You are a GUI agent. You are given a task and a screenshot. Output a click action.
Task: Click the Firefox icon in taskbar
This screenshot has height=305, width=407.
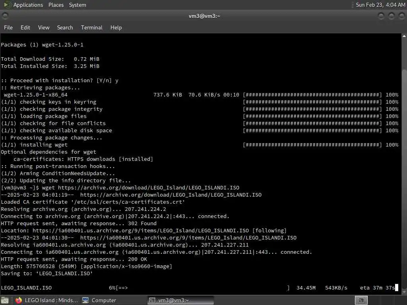coord(18,300)
